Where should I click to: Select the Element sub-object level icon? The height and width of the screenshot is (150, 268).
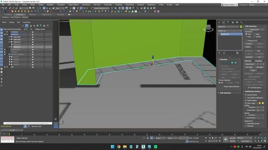click(235, 63)
